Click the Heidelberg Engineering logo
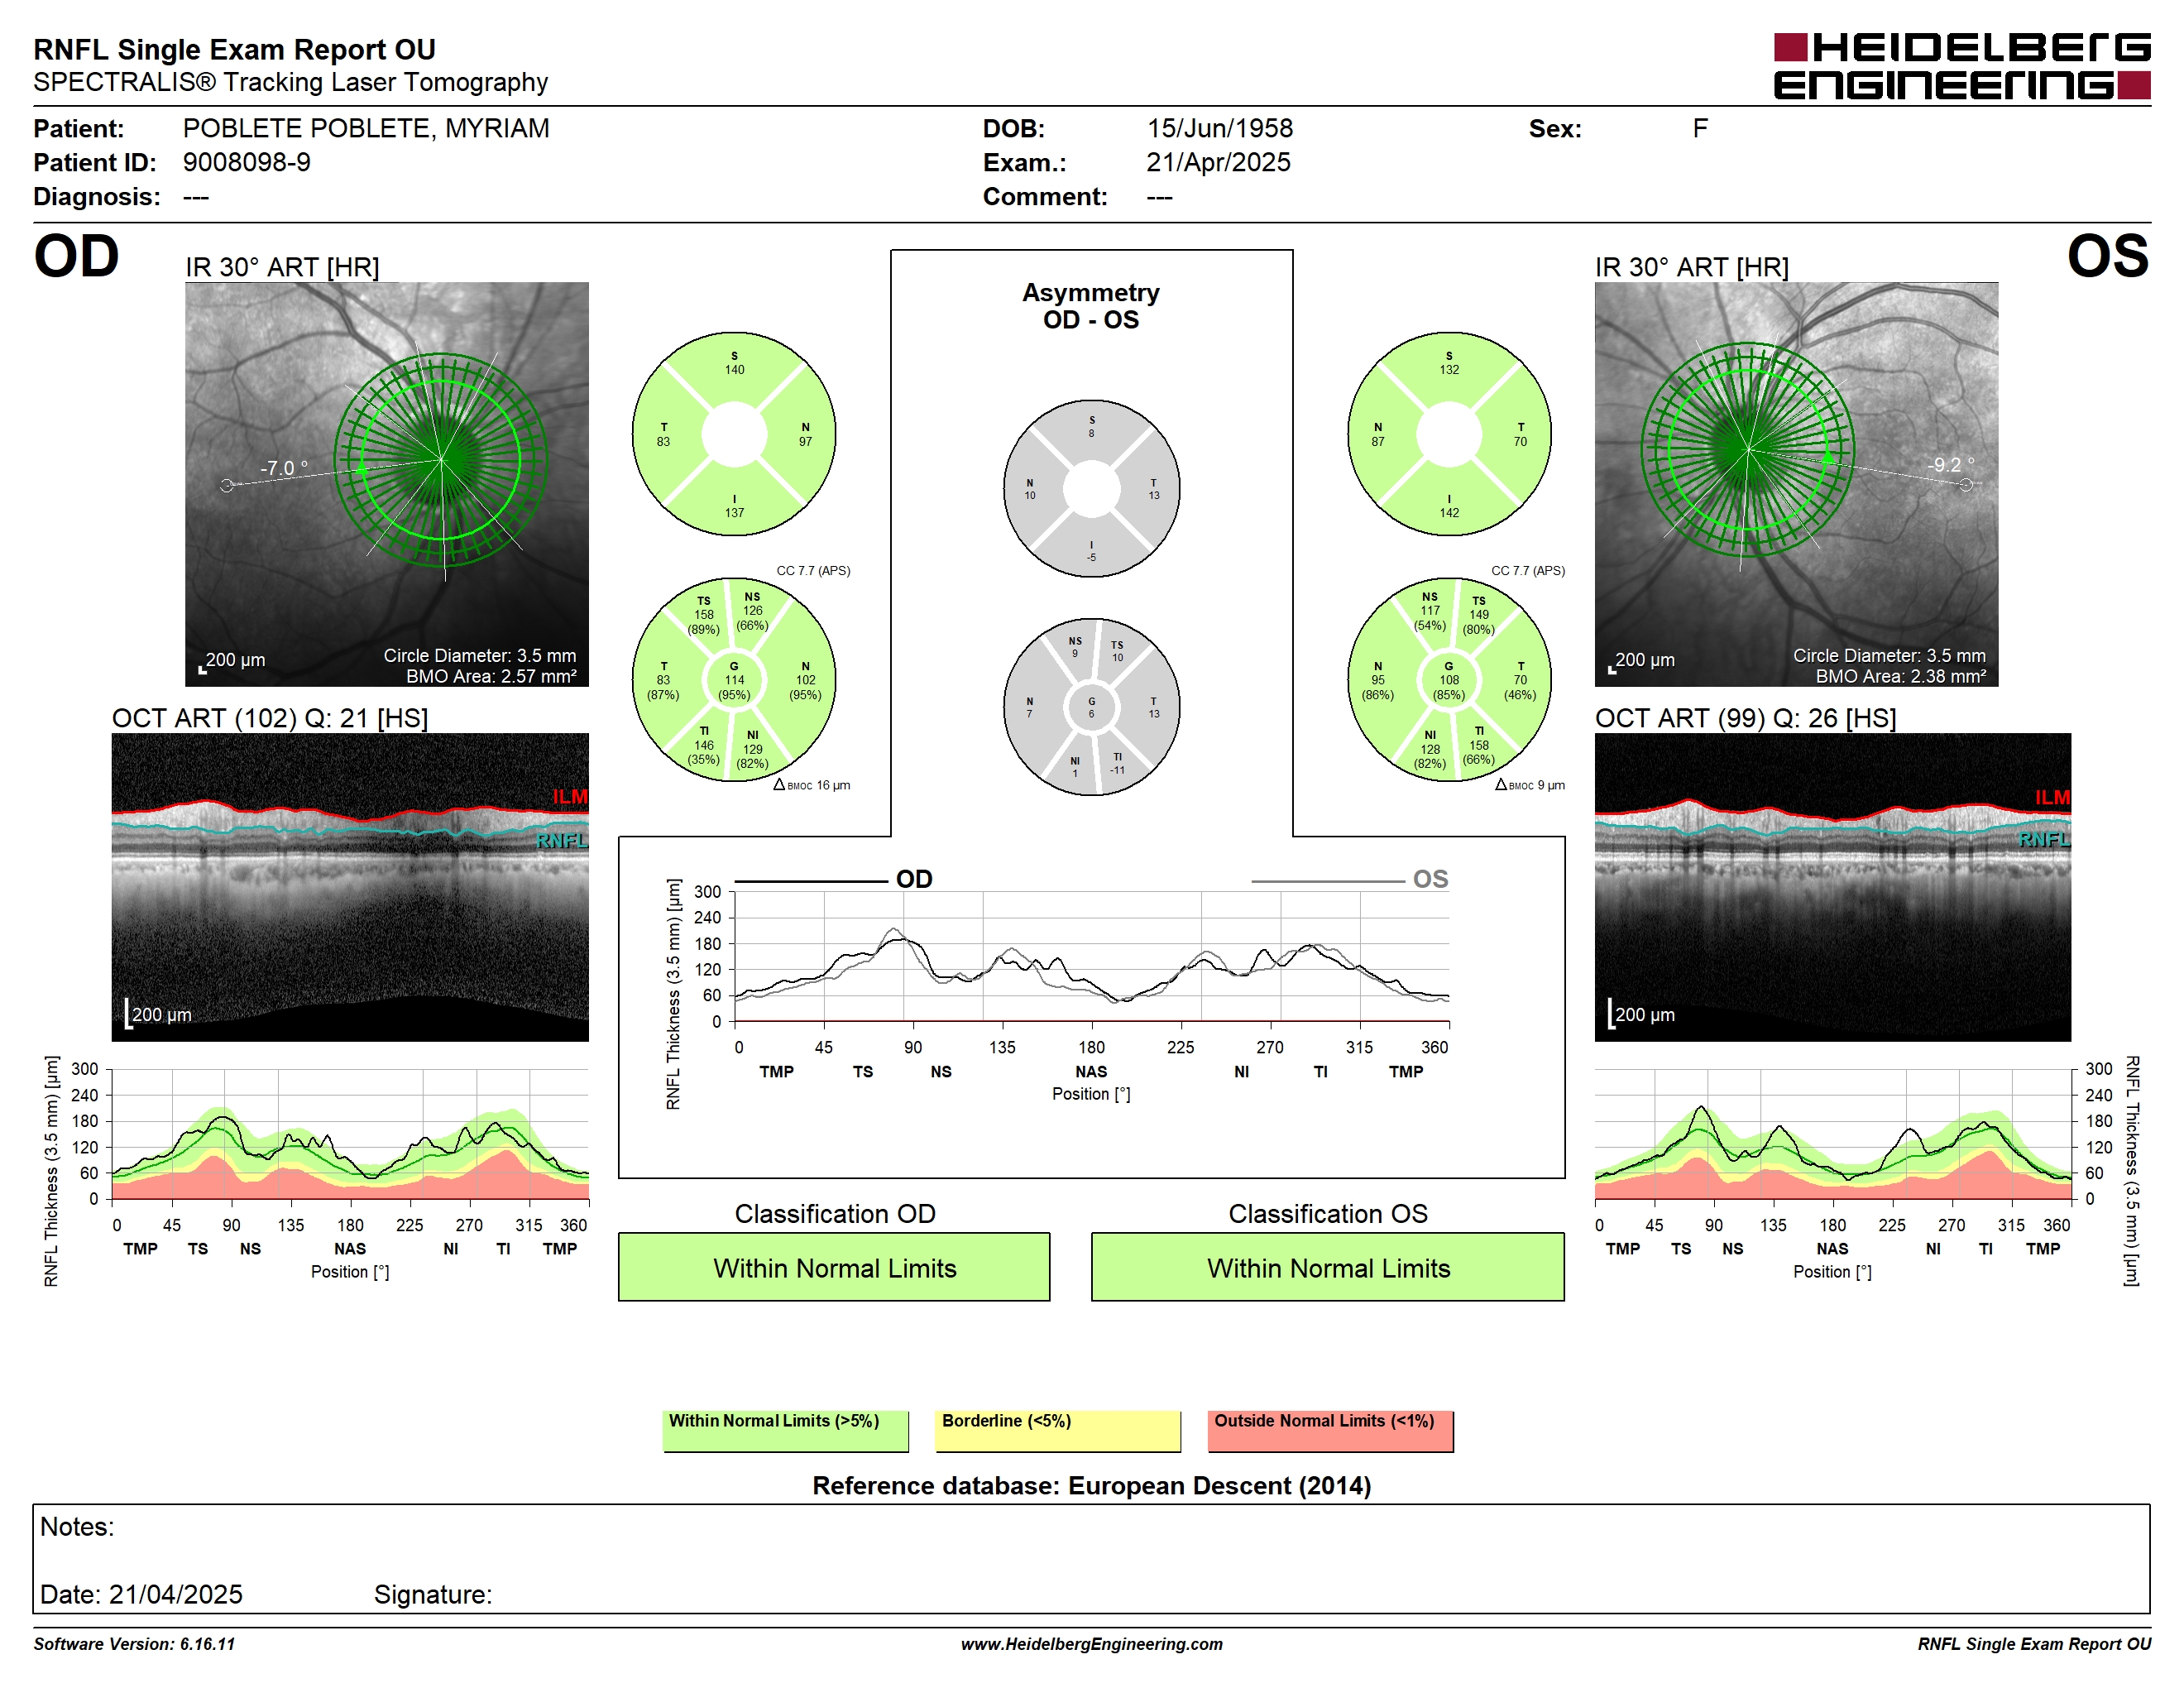Viewport: 2184px width, 1688px height. (x=1961, y=66)
